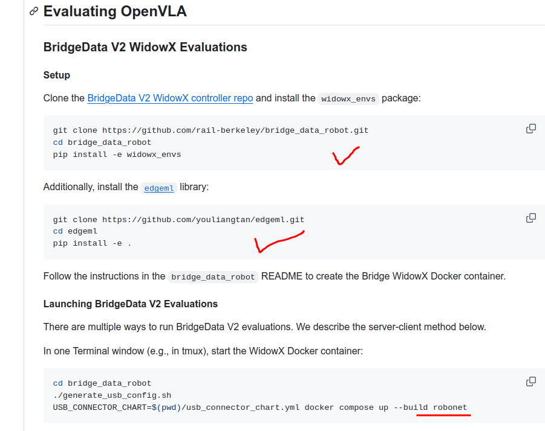
Task: Click the underlined robonet text
Action: 449,407
